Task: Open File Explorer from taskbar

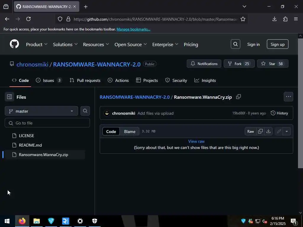Action: pos(36,221)
